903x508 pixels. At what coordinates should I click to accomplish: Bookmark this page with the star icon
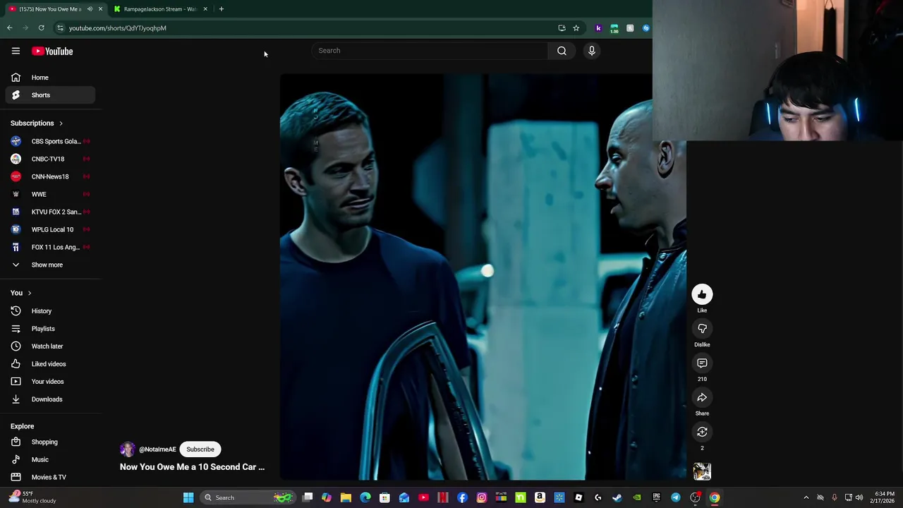(x=576, y=28)
